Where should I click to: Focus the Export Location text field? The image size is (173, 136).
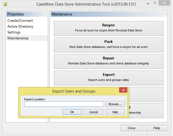pyautogui.click(x=64, y=104)
